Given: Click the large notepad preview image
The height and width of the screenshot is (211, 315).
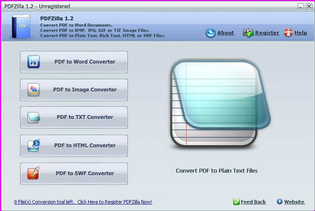Looking at the screenshot, I should click(x=220, y=103).
